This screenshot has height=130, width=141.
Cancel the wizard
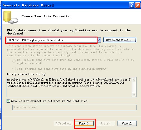(x=127, y=123)
